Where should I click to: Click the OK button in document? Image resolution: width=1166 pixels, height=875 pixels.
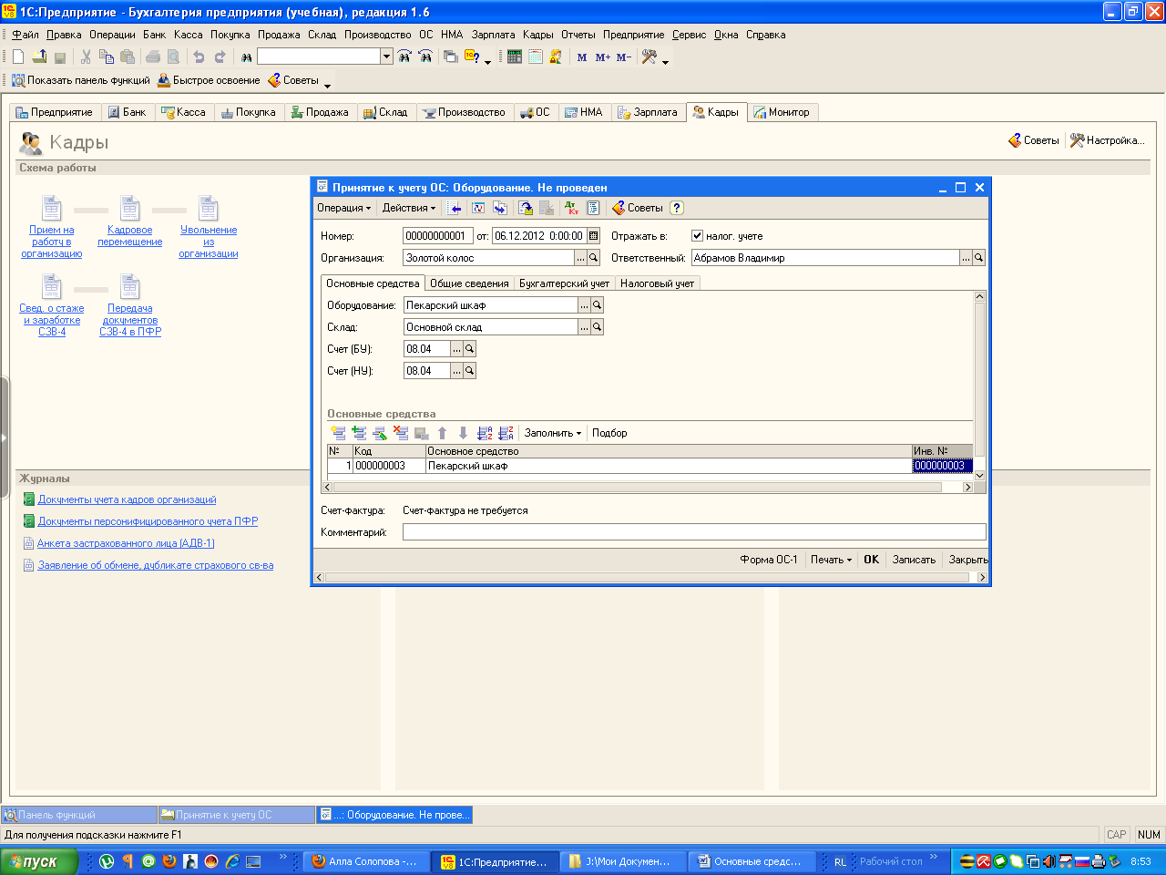(x=872, y=560)
